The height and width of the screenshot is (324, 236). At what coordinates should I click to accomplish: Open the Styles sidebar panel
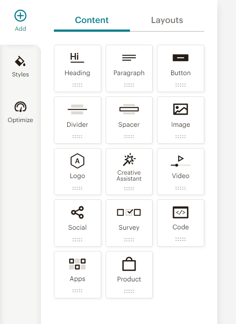(20, 66)
